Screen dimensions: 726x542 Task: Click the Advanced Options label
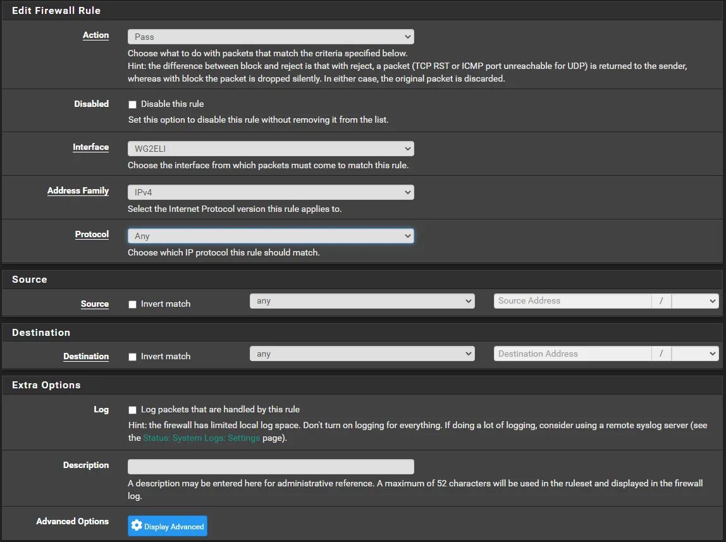[72, 521]
